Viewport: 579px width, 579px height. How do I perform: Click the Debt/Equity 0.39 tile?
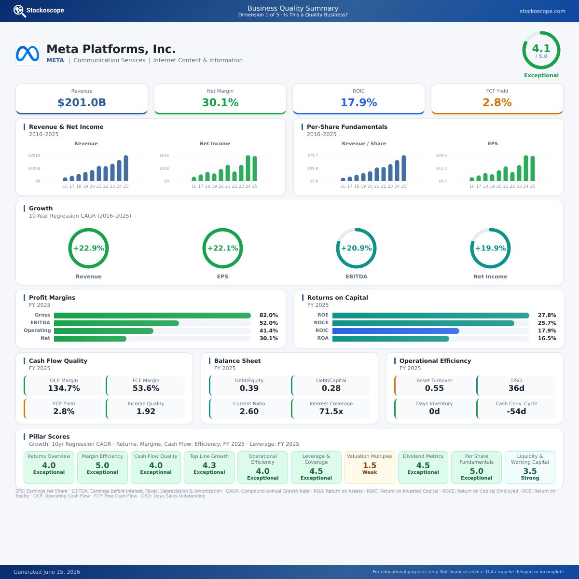(249, 386)
